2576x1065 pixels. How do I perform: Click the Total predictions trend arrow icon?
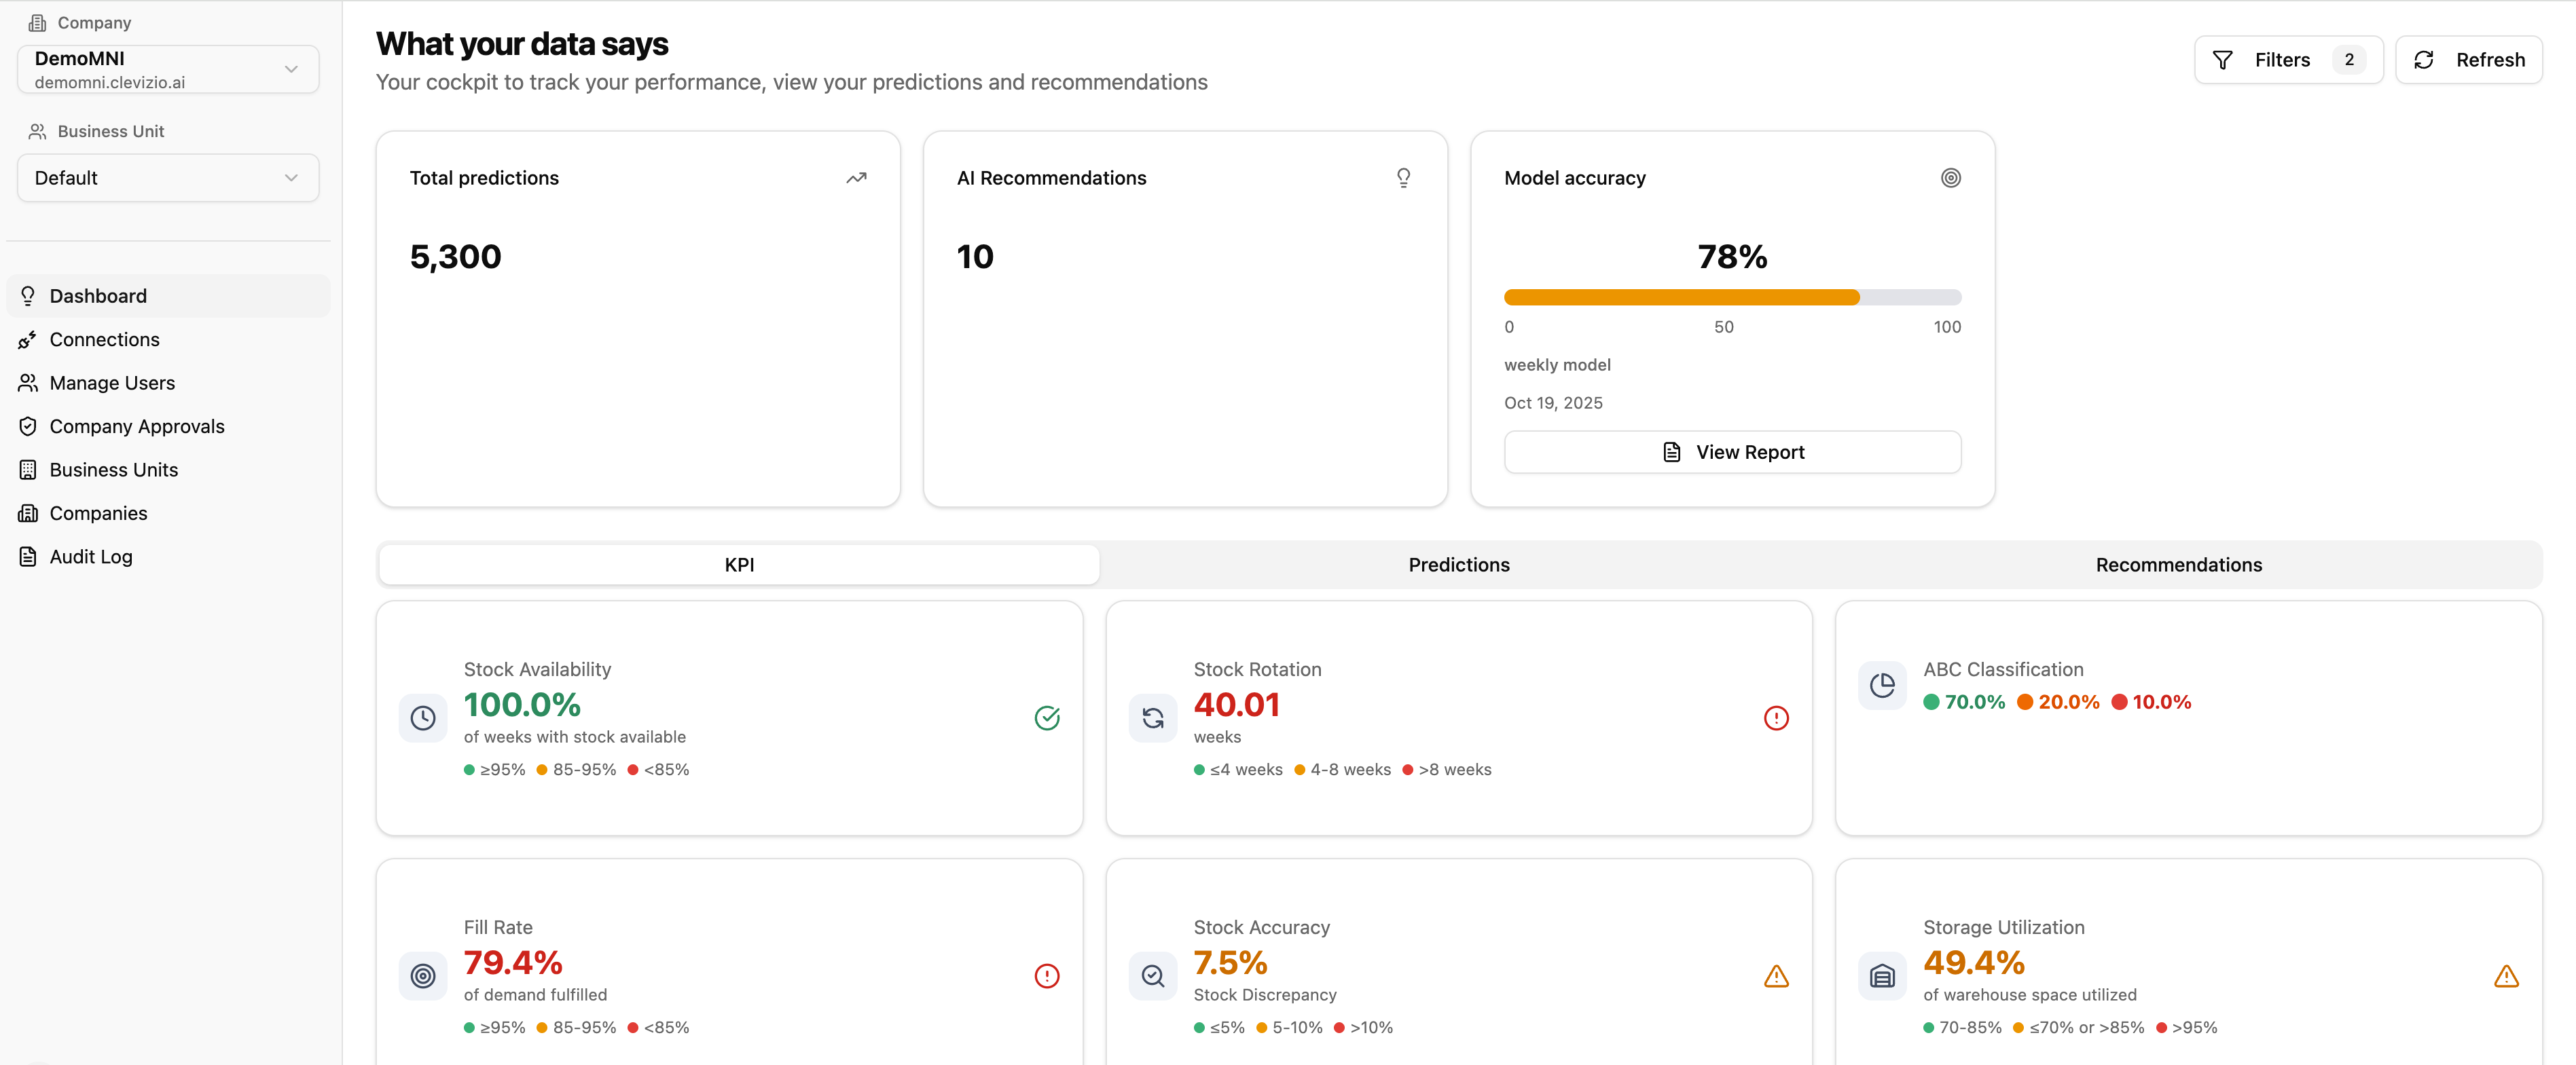856,178
